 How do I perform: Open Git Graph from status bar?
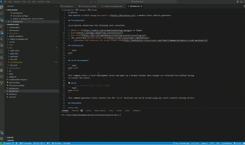pos(67,143)
